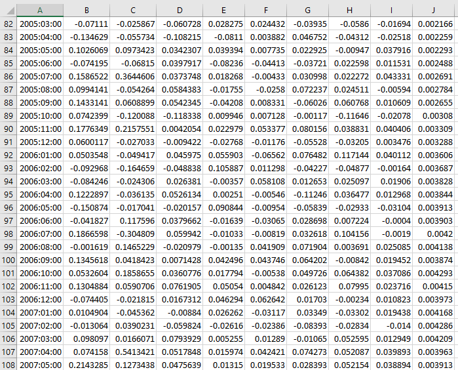Select row 100 header

pyautogui.click(x=8, y=260)
